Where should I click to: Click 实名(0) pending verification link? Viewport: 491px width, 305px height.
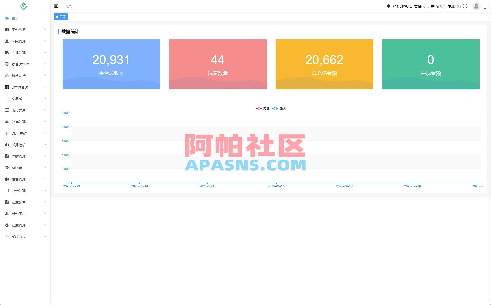(420, 6)
